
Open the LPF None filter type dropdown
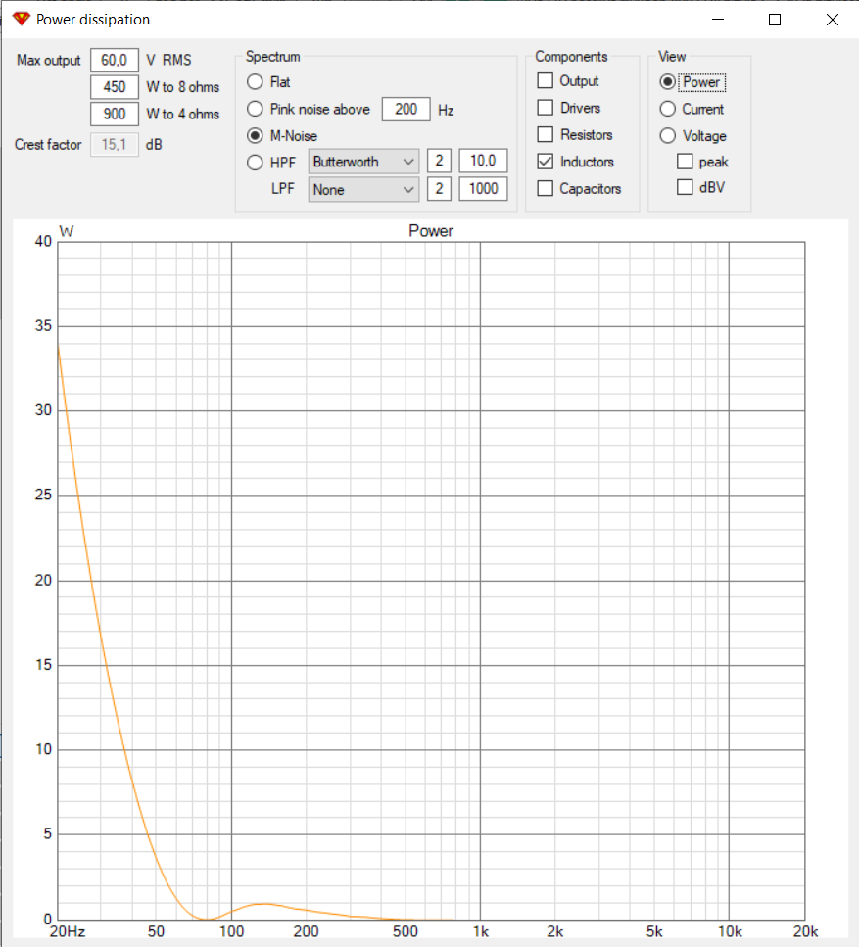click(363, 189)
